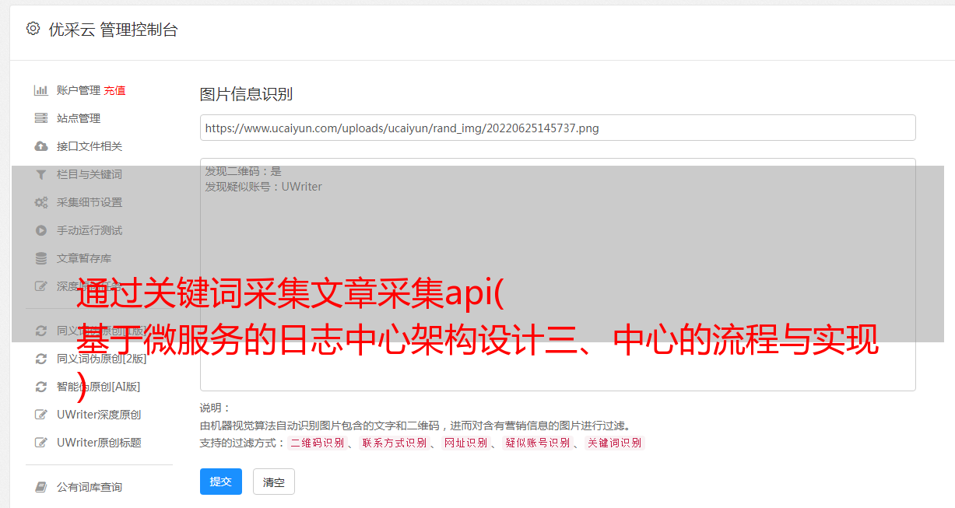The width and height of the screenshot is (955, 508).
Task: Click the 说明： label
Action: tap(215, 408)
